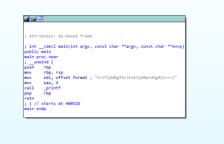Screen dimensions: 224x144
Task: Select the 'mov eax, 0' instruction
Action: click(x=41, y=83)
